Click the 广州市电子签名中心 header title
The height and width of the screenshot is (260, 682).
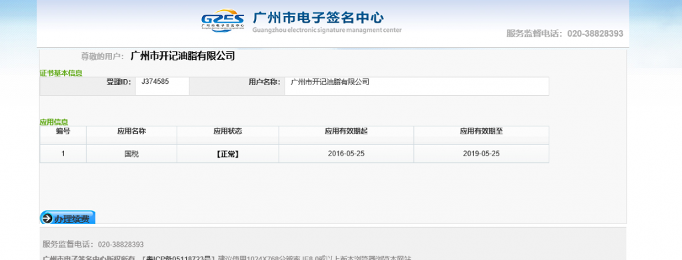(319, 18)
